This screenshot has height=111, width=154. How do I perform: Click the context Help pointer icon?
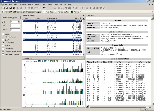[44, 8]
